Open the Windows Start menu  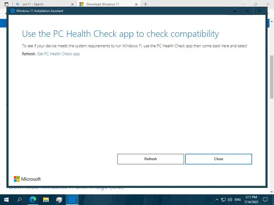[6, 200]
